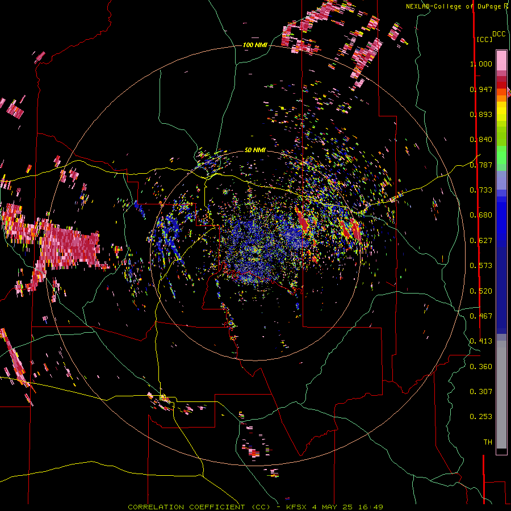This screenshot has width=511, height=511.
Task: Click the 16:49 timestamp
Action: pos(370,507)
